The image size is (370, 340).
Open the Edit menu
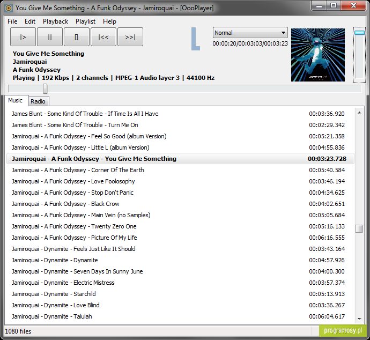click(x=30, y=21)
